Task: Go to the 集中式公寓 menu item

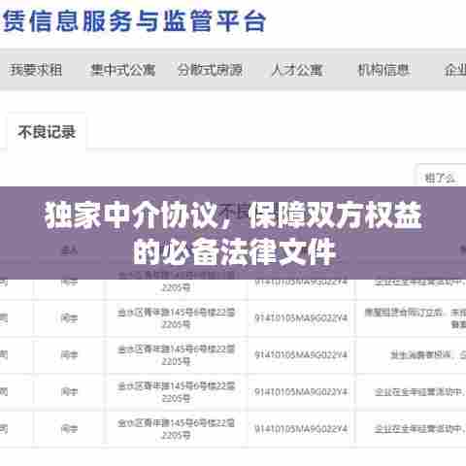Action: [x=123, y=70]
